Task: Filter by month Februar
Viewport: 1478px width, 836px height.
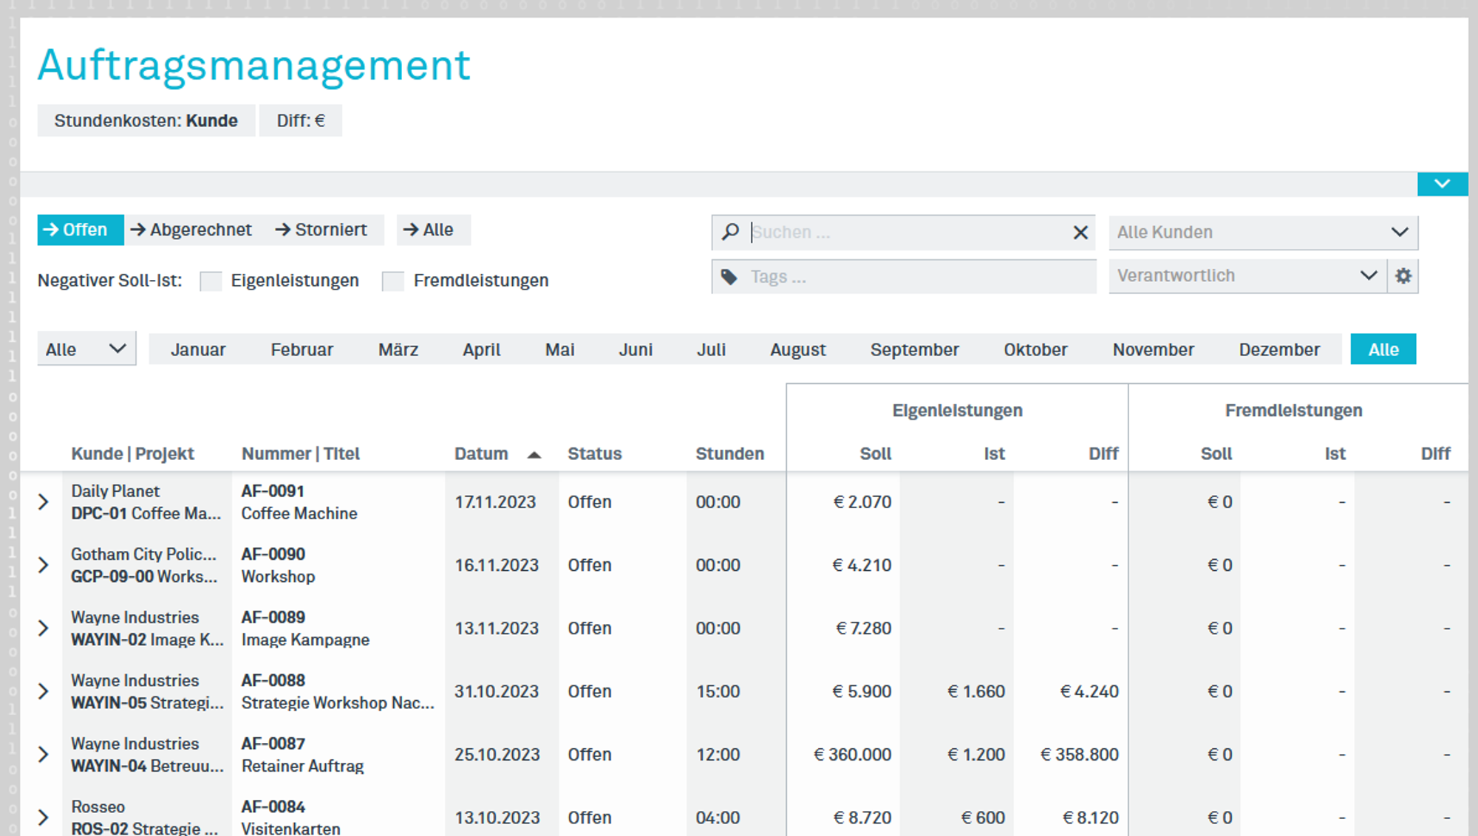Action: click(x=302, y=349)
